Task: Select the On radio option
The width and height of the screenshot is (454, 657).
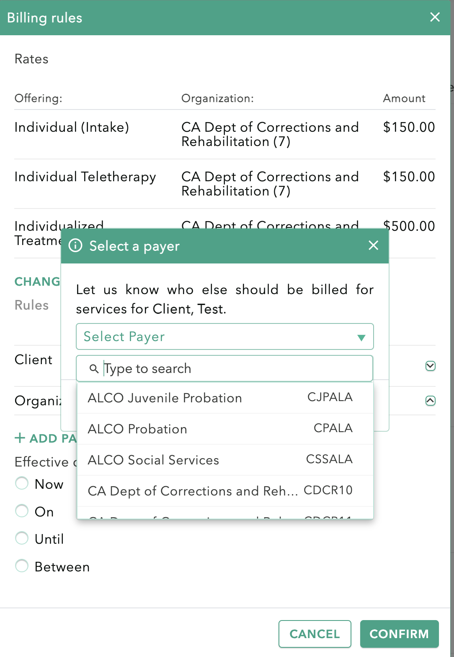Action: pyautogui.click(x=22, y=511)
